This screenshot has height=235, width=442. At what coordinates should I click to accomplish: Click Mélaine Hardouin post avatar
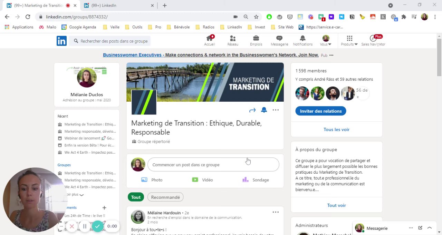[138, 217]
